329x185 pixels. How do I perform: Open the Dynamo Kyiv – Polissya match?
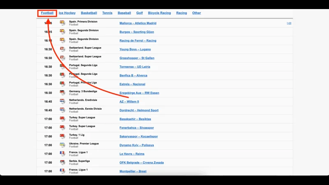[137, 145]
